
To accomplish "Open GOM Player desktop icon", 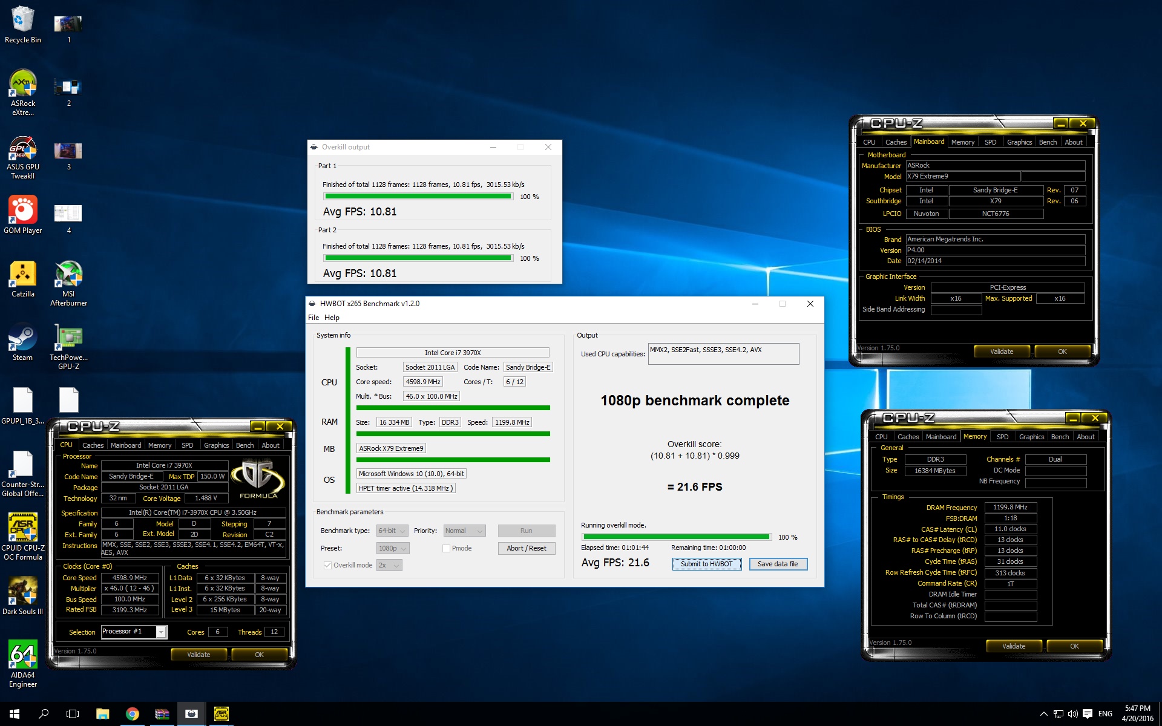I will coord(23,215).
